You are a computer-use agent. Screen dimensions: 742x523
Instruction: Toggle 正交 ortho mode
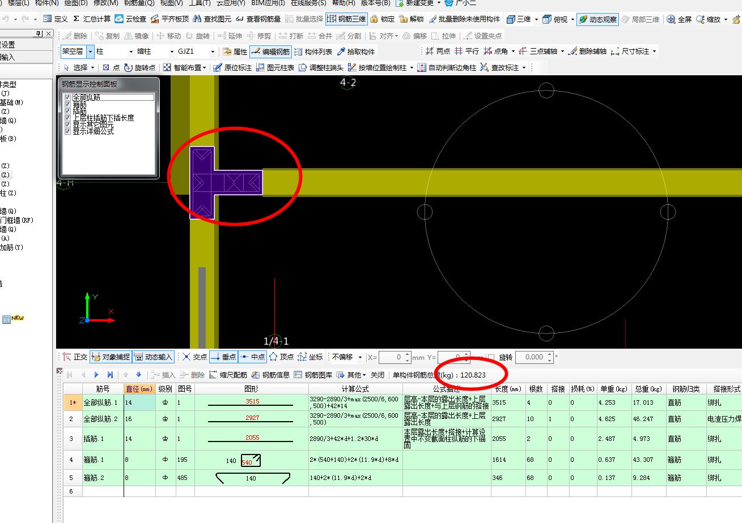75,357
